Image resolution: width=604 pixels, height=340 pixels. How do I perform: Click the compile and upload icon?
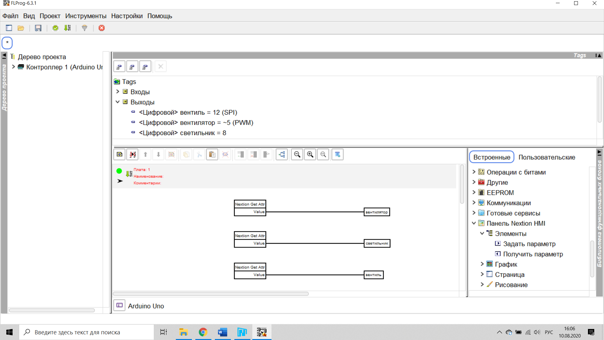click(67, 28)
